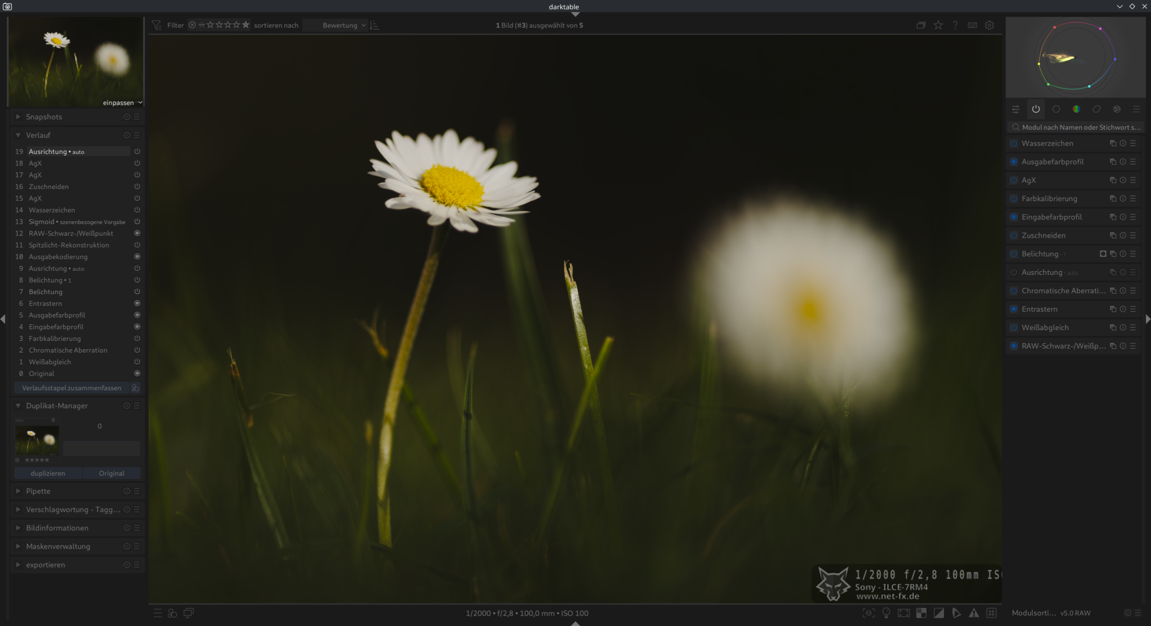Click the gamut check warning triangle icon

tap(973, 613)
